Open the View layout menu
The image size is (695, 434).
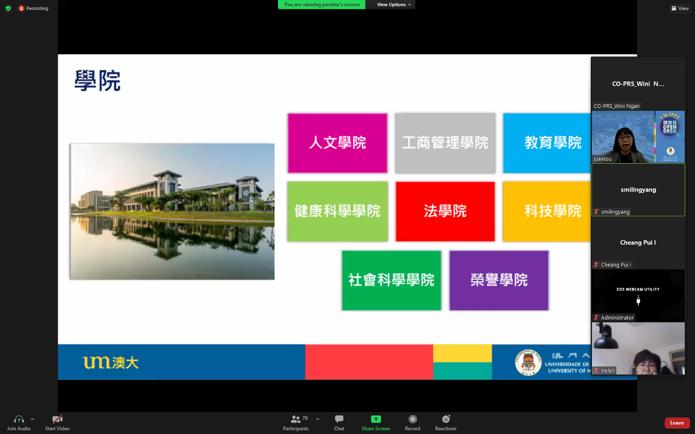click(x=680, y=8)
